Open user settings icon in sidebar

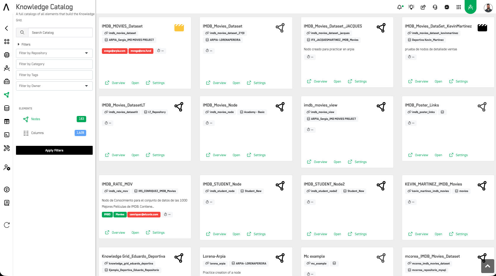(7, 168)
